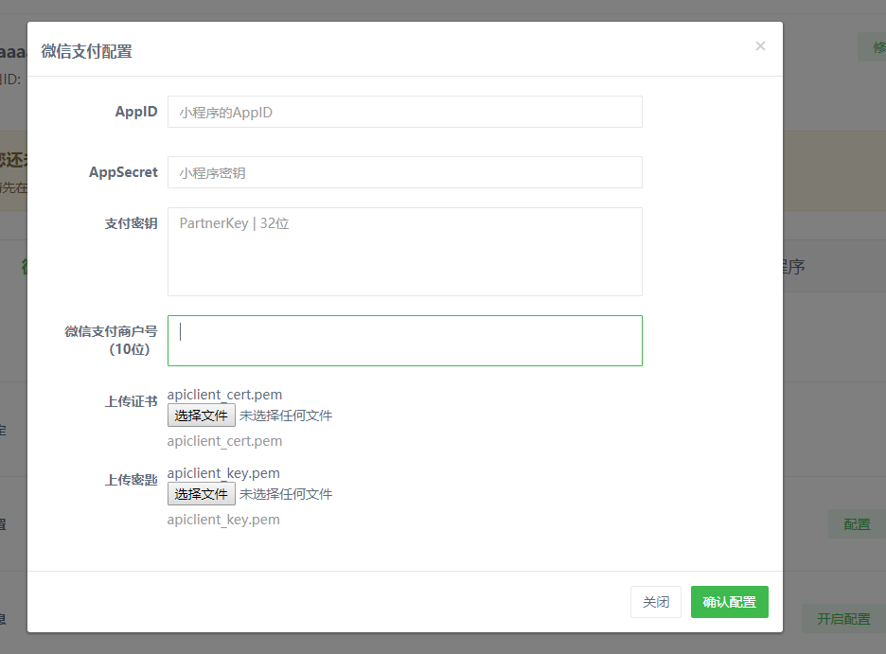The image size is (886, 654).
Task: Click the 上传证书 label
Action: pyautogui.click(x=131, y=401)
